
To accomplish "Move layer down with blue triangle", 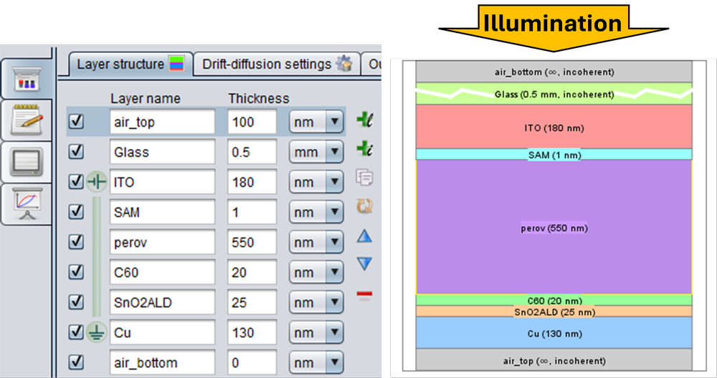I will point(364,264).
